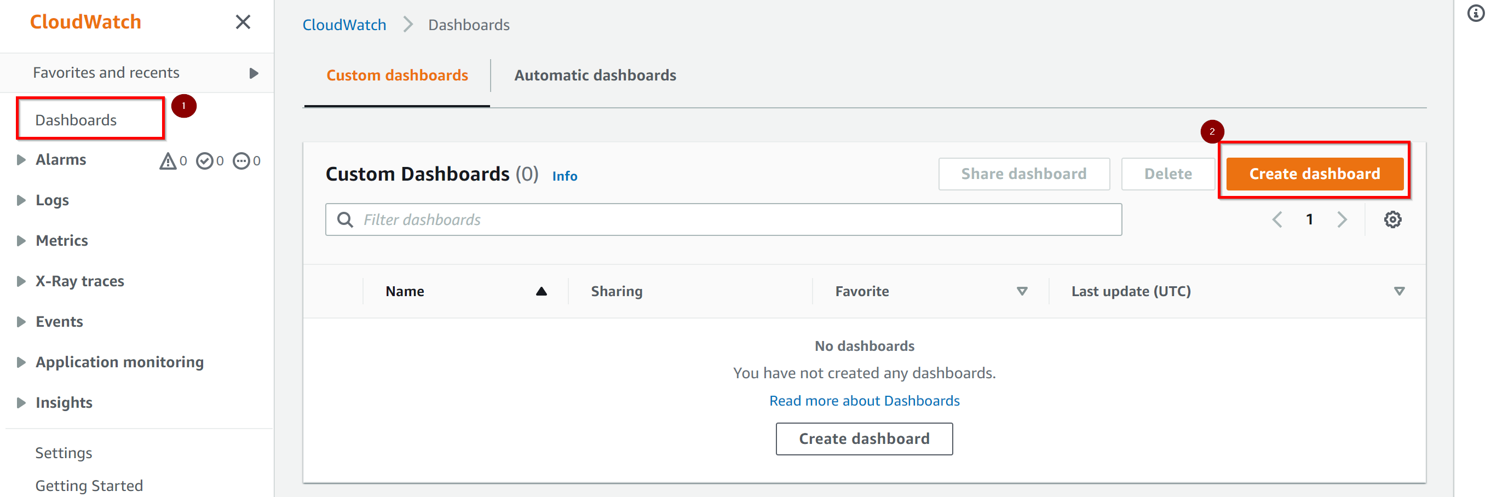This screenshot has width=1497, height=497.
Task: Click the Favorite column header
Action: click(862, 291)
